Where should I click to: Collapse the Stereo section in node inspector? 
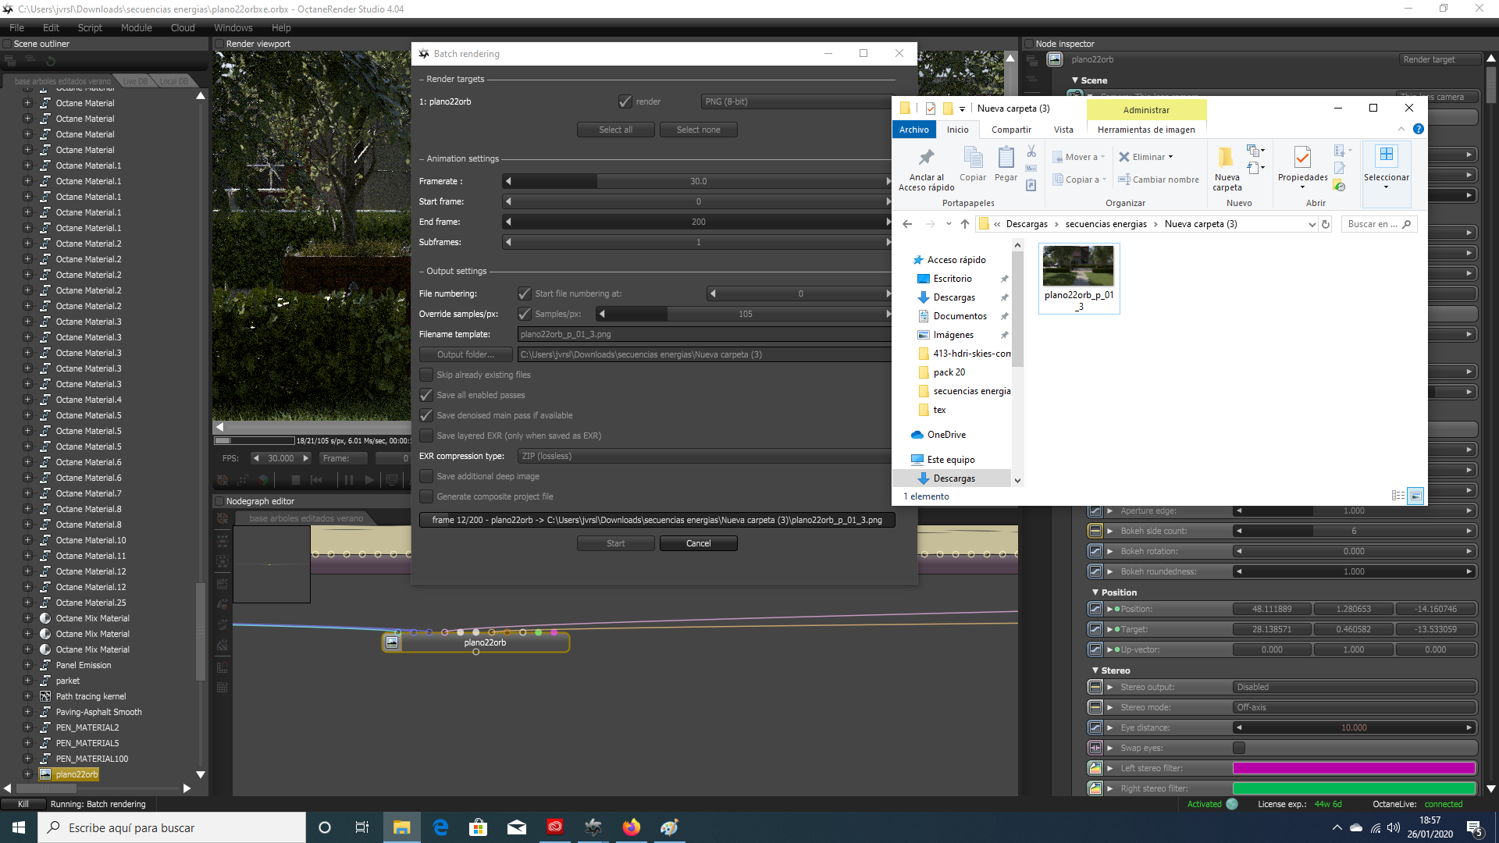pos(1095,670)
